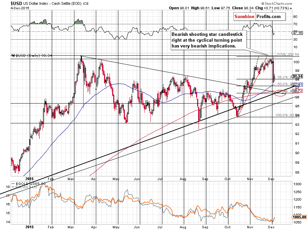Click the red Sunshine logo text
Image resolution: width=307 pixels, height=230 pixels.
click(244, 16)
